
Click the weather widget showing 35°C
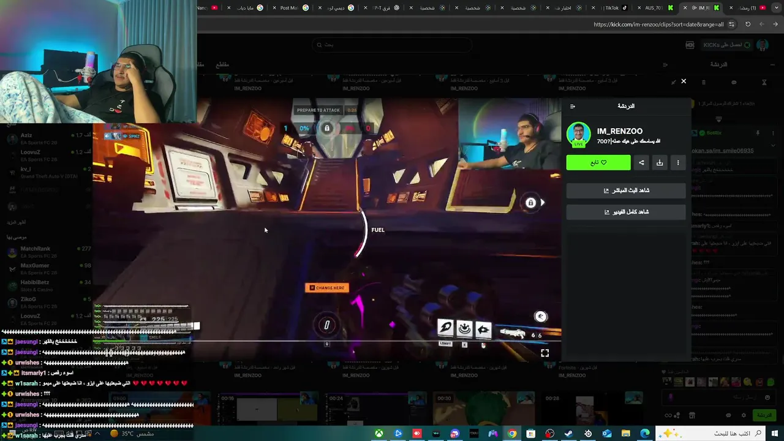[132, 434]
